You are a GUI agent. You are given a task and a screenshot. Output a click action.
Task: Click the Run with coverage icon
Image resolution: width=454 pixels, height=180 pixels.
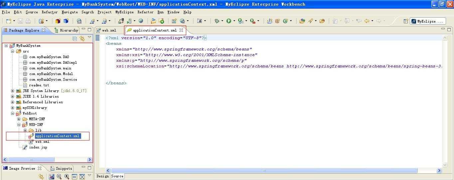coord(240,21)
